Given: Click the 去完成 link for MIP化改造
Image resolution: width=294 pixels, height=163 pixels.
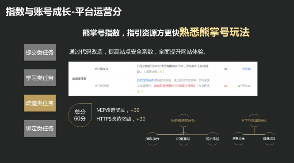Looking at the screenshot, I should (246, 69).
